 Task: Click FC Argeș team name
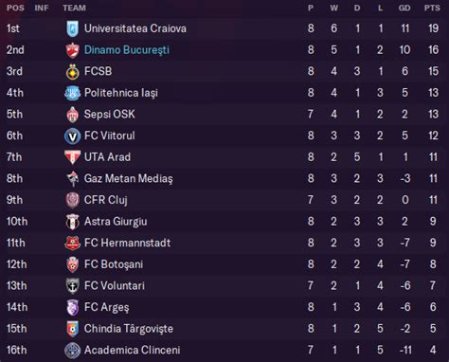(107, 307)
